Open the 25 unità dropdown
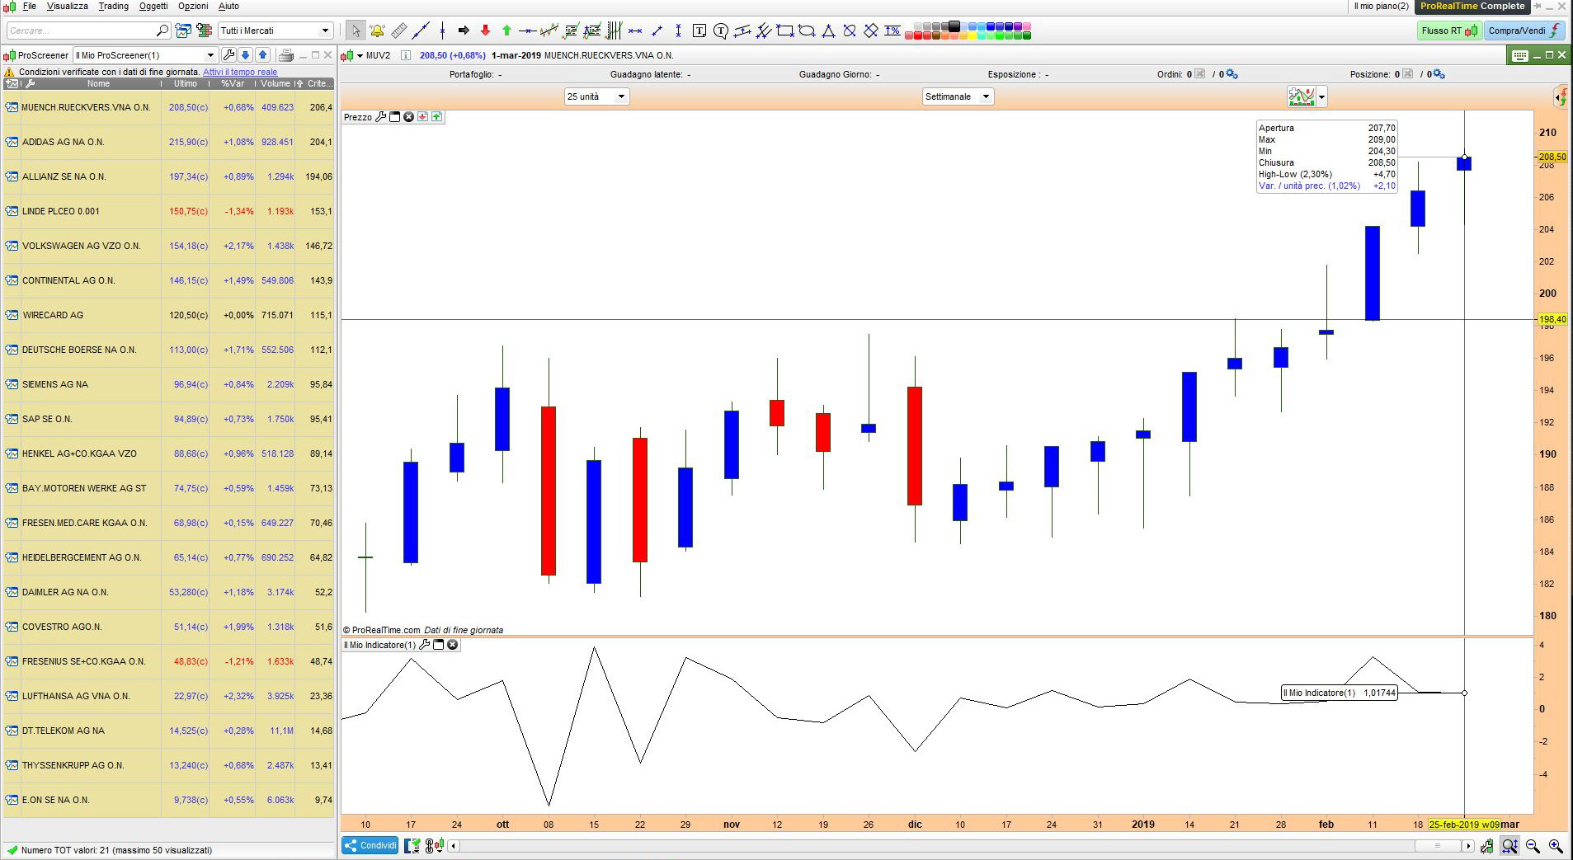1573x860 pixels. [596, 96]
